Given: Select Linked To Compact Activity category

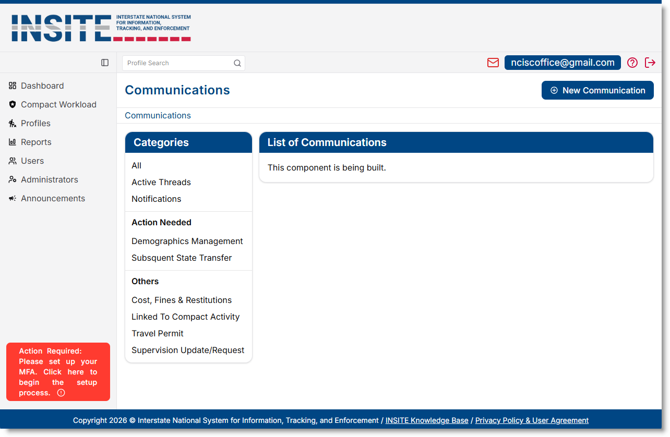Looking at the screenshot, I should point(186,317).
